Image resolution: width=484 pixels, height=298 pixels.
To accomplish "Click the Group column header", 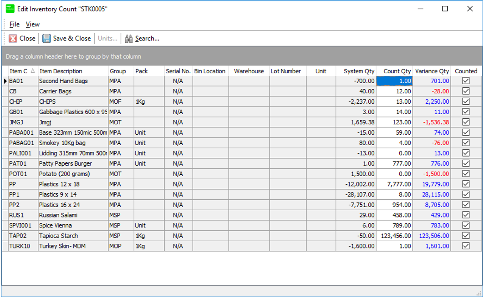I will (x=118, y=71).
